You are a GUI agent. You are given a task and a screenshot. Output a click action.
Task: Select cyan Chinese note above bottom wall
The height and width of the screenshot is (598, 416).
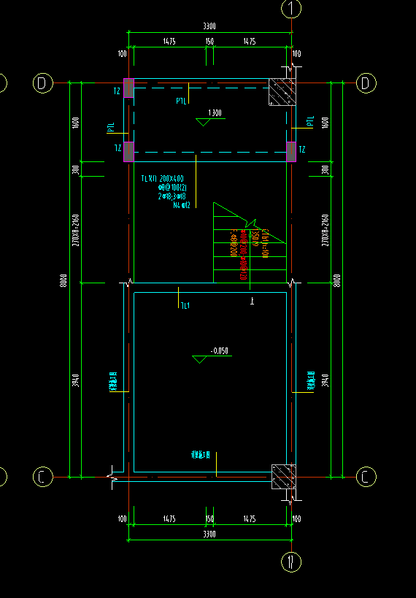pyautogui.click(x=201, y=455)
